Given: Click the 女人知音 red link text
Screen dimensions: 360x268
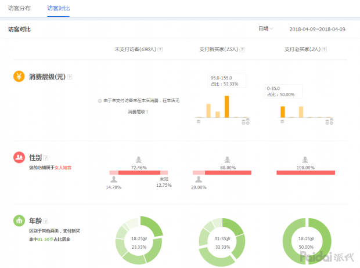Looking at the screenshot, I should point(63,168).
